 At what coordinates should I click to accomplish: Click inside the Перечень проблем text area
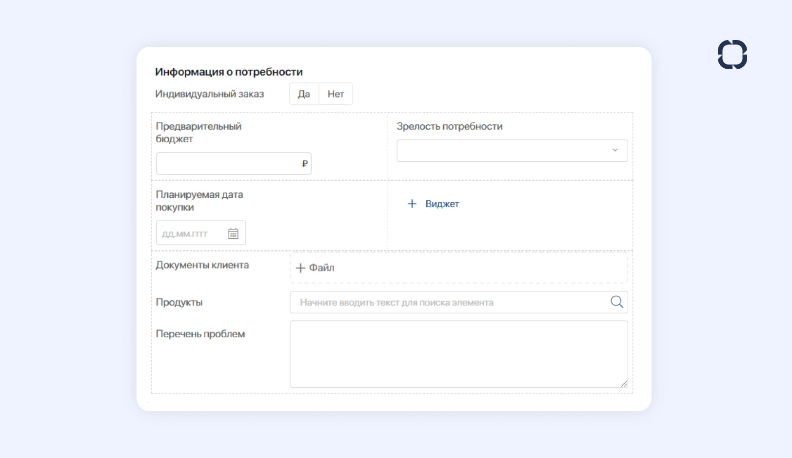pyautogui.click(x=458, y=354)
